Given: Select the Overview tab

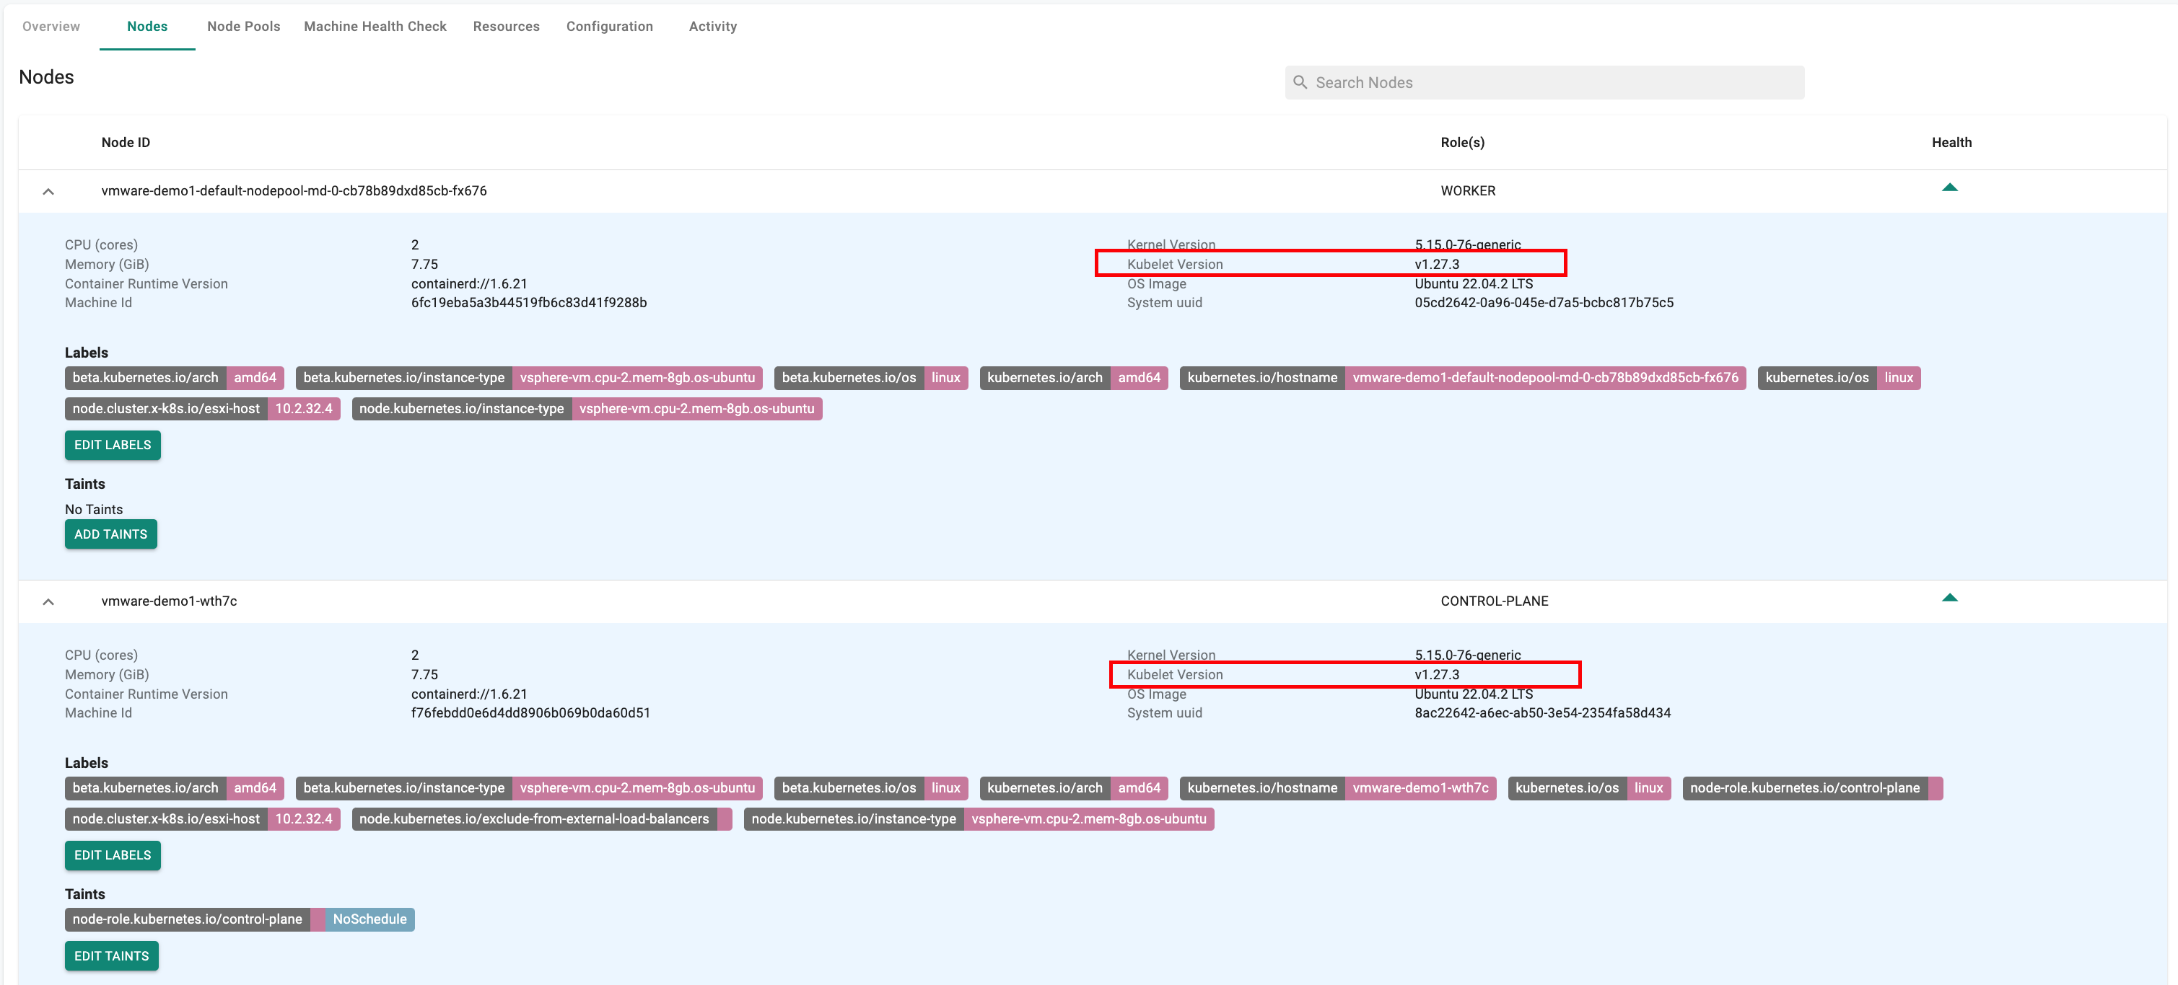Looking at the screenshot, I should (50, 27).
